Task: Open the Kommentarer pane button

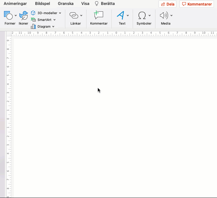Action: point(197,4)
